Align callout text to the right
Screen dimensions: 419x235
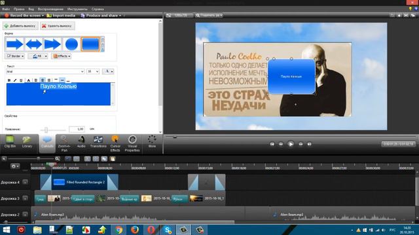[x=49, y=80]
